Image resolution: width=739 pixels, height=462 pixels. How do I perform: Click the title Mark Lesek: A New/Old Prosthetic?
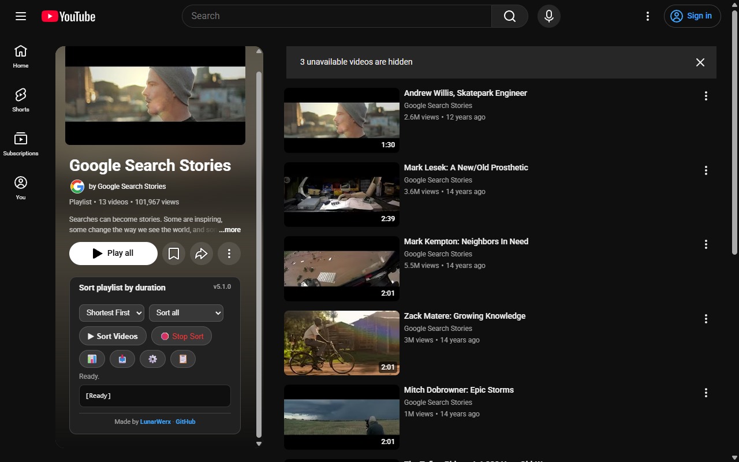tap(466, 167)
